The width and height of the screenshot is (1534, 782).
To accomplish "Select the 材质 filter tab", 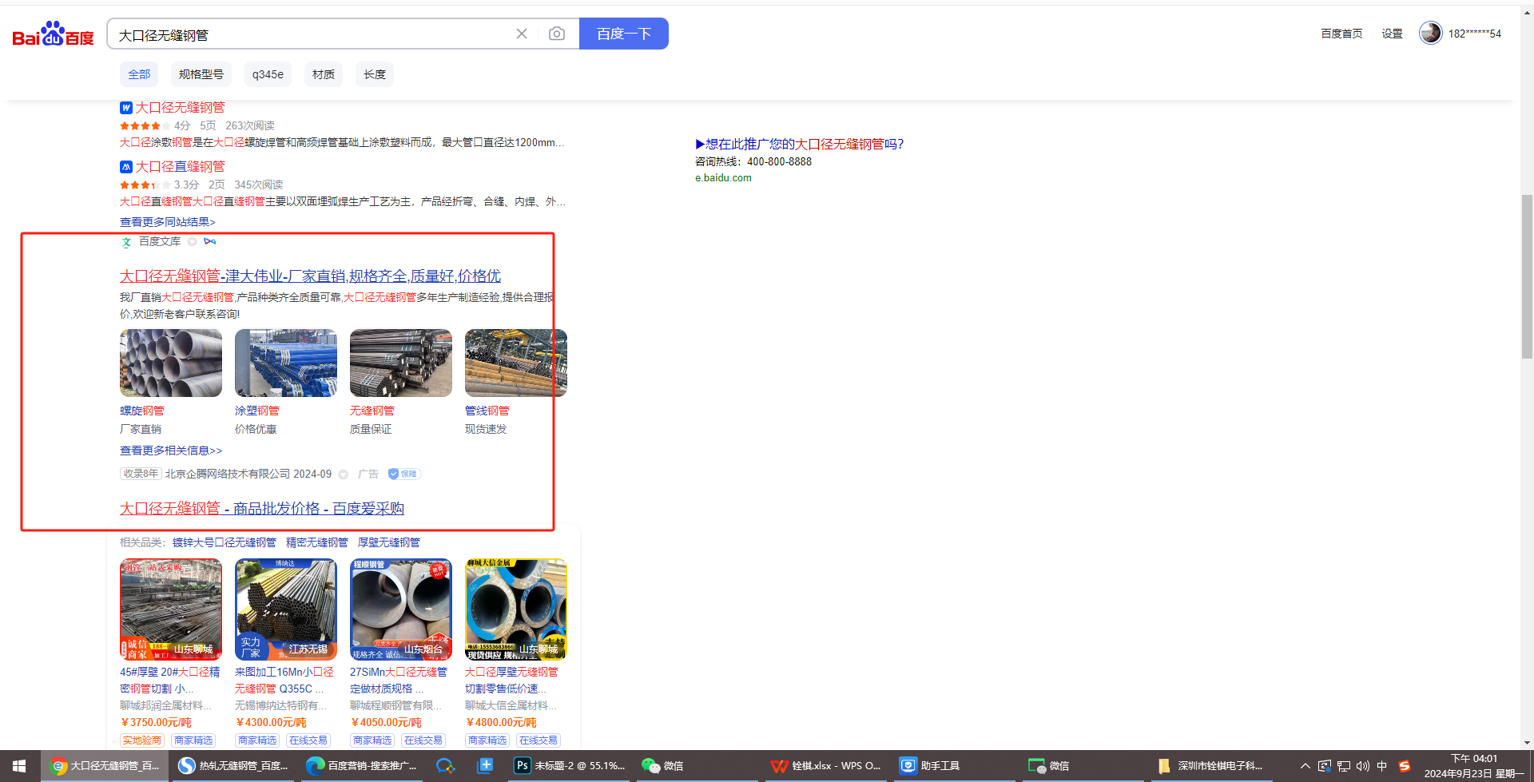I will coord(324,74).
